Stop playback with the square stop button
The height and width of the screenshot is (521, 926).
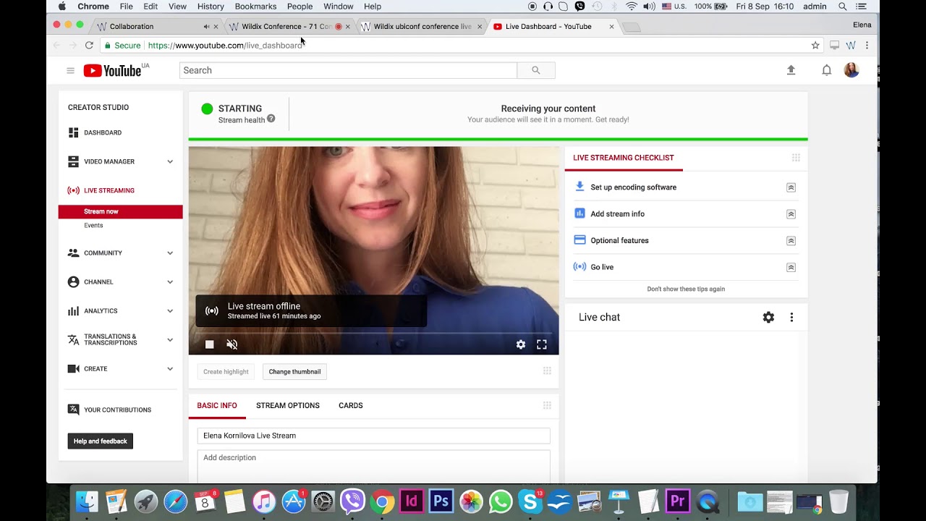click(210, 344)
